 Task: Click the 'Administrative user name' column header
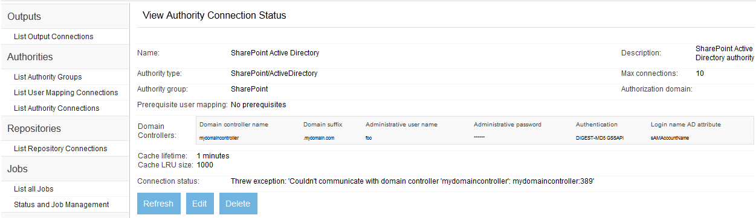pyautogui.click(x=401, y=125)
